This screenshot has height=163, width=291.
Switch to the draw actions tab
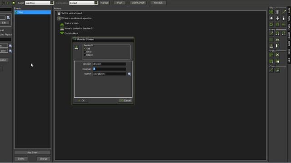click(289, 60)
